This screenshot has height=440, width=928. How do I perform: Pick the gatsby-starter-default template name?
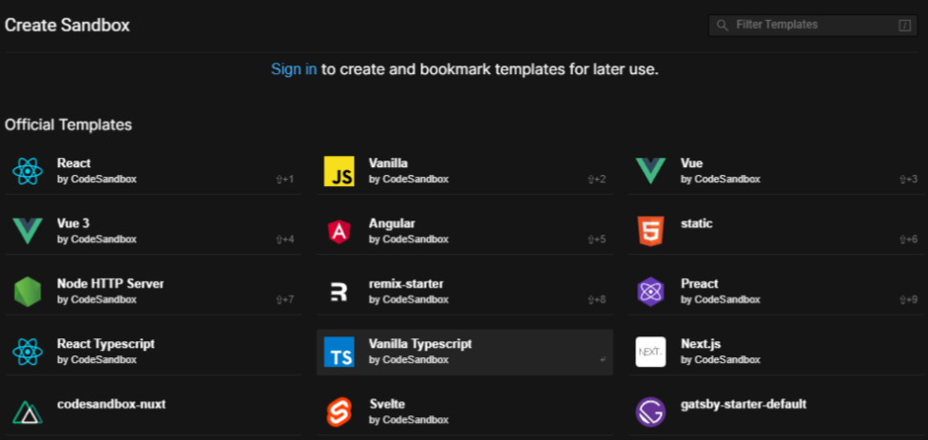coord(744,405)
